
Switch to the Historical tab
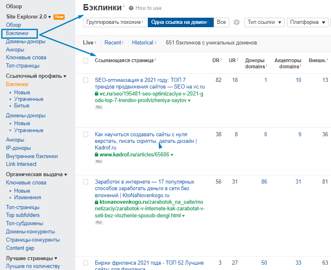click(x=142, y=42)
